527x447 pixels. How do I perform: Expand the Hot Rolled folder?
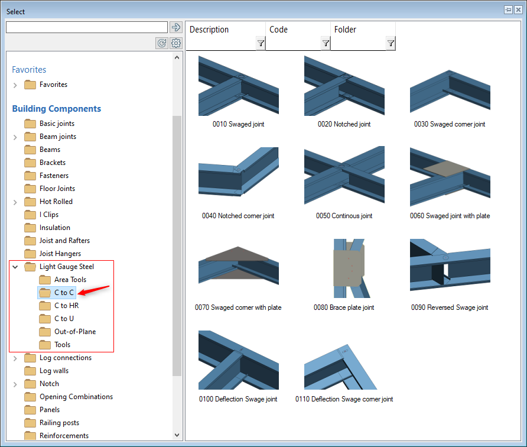pyautogui.click(x=15, y=202)
